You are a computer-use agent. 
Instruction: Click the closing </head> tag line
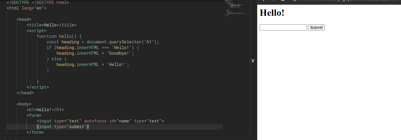25,93
